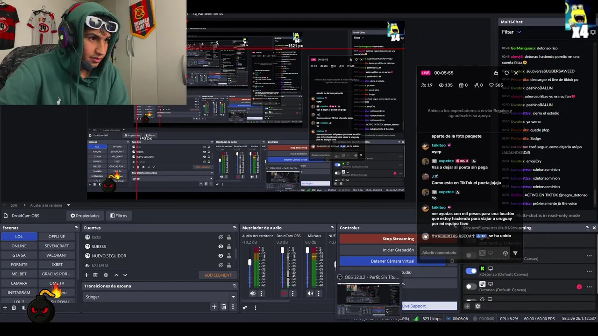Screen dimensions: 598x336
Task: Toggle lock on NUEVO SEGUIDOR source
Action: coord(228,256)
